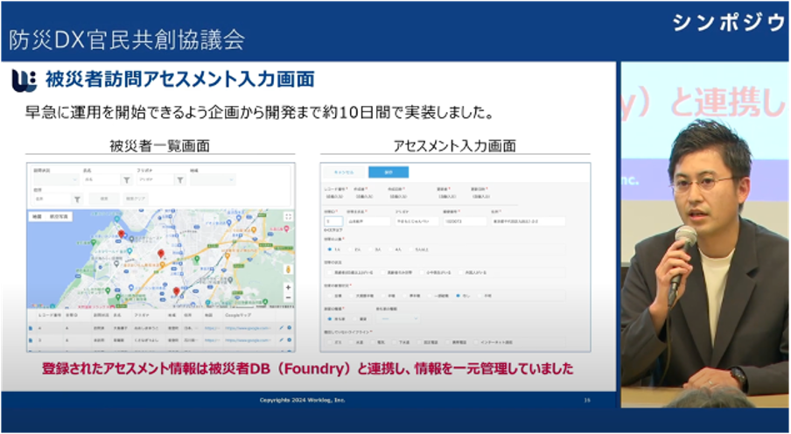
Task: Click the pencil edit icon in the first table row
Action: 282,328
